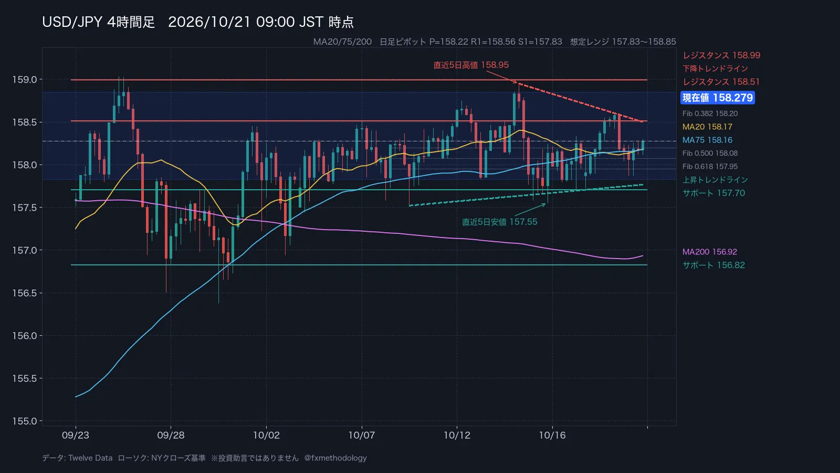Click the '直近5日高値 158.95' annotation

[471, 65]
